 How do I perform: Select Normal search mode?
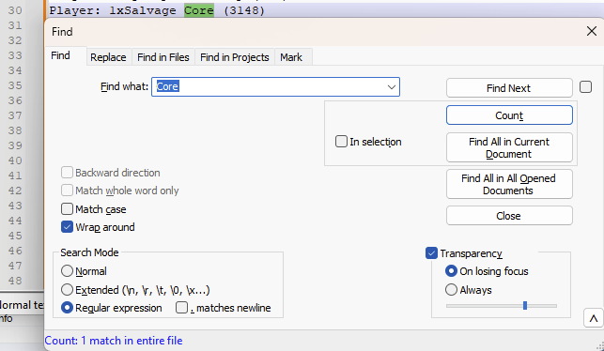pos(67,271)
